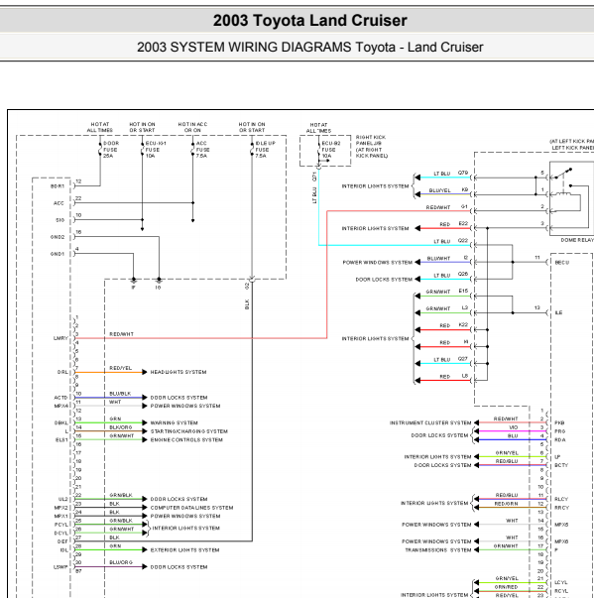This screenshot has width=594, height=598.
Task: Select the ACC FUSE 7.5A label
Action: tap(203, 150)
